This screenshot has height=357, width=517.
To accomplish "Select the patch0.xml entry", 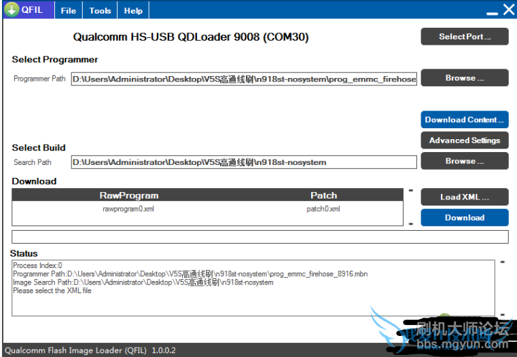I will 323,209.
